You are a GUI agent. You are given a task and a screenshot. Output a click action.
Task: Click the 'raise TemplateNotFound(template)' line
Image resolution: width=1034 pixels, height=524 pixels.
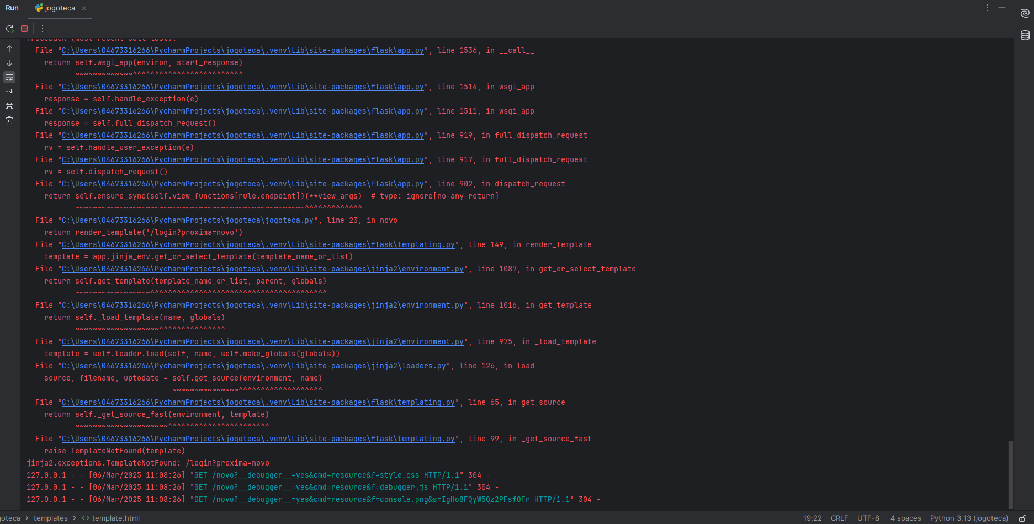point(115,451)
